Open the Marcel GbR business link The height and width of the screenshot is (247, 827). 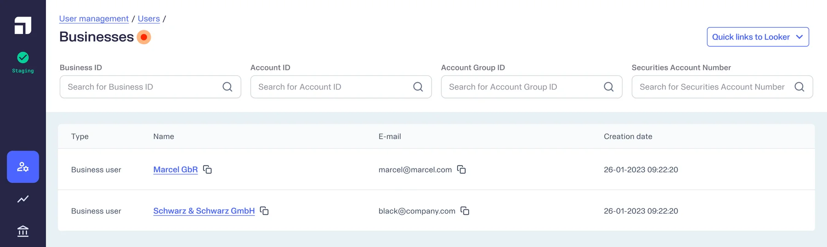point(176,169)
